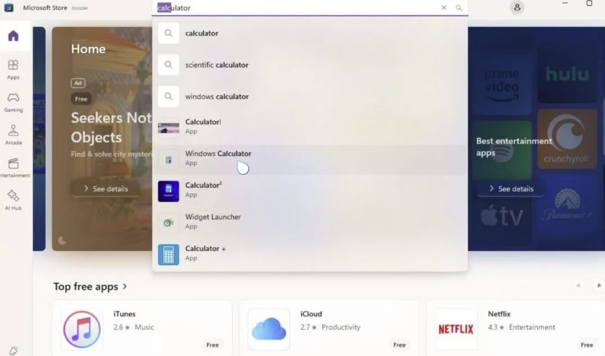Image resolution: width=605 pixels, height=356 pixels.
Task: Click the 'Home' heading on banner
Action: [88, 49]
